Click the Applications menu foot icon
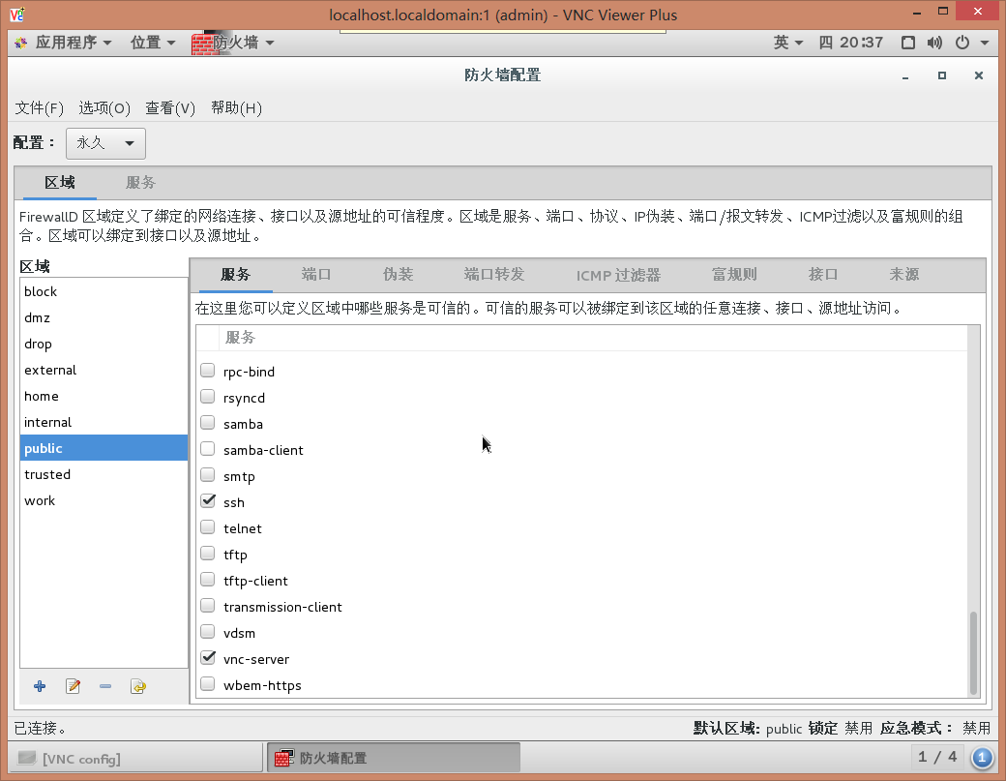This screenshot has height=781, width=1006. (21, 43)
